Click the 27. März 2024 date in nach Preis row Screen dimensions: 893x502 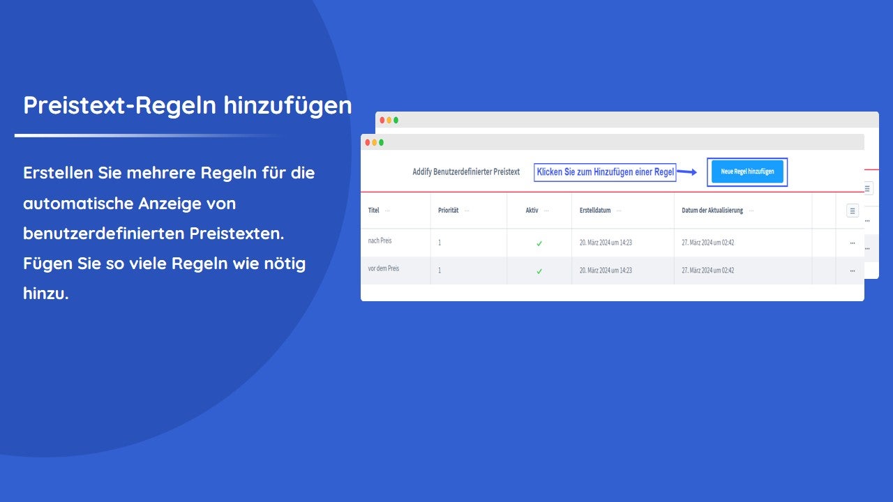pyautogui.click(x=707, y=243)
